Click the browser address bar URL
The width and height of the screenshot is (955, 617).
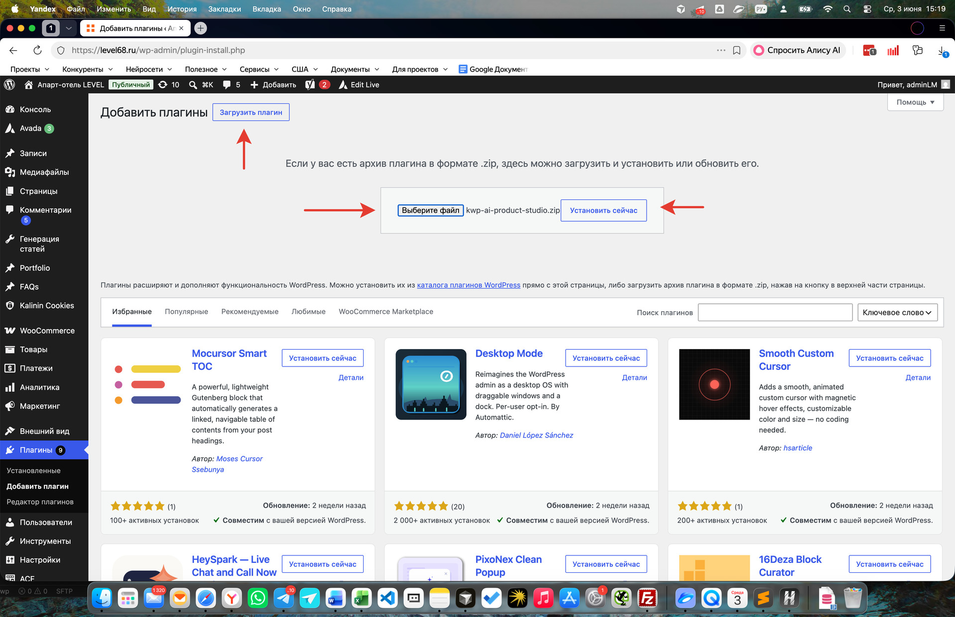[x=158, y=50]
